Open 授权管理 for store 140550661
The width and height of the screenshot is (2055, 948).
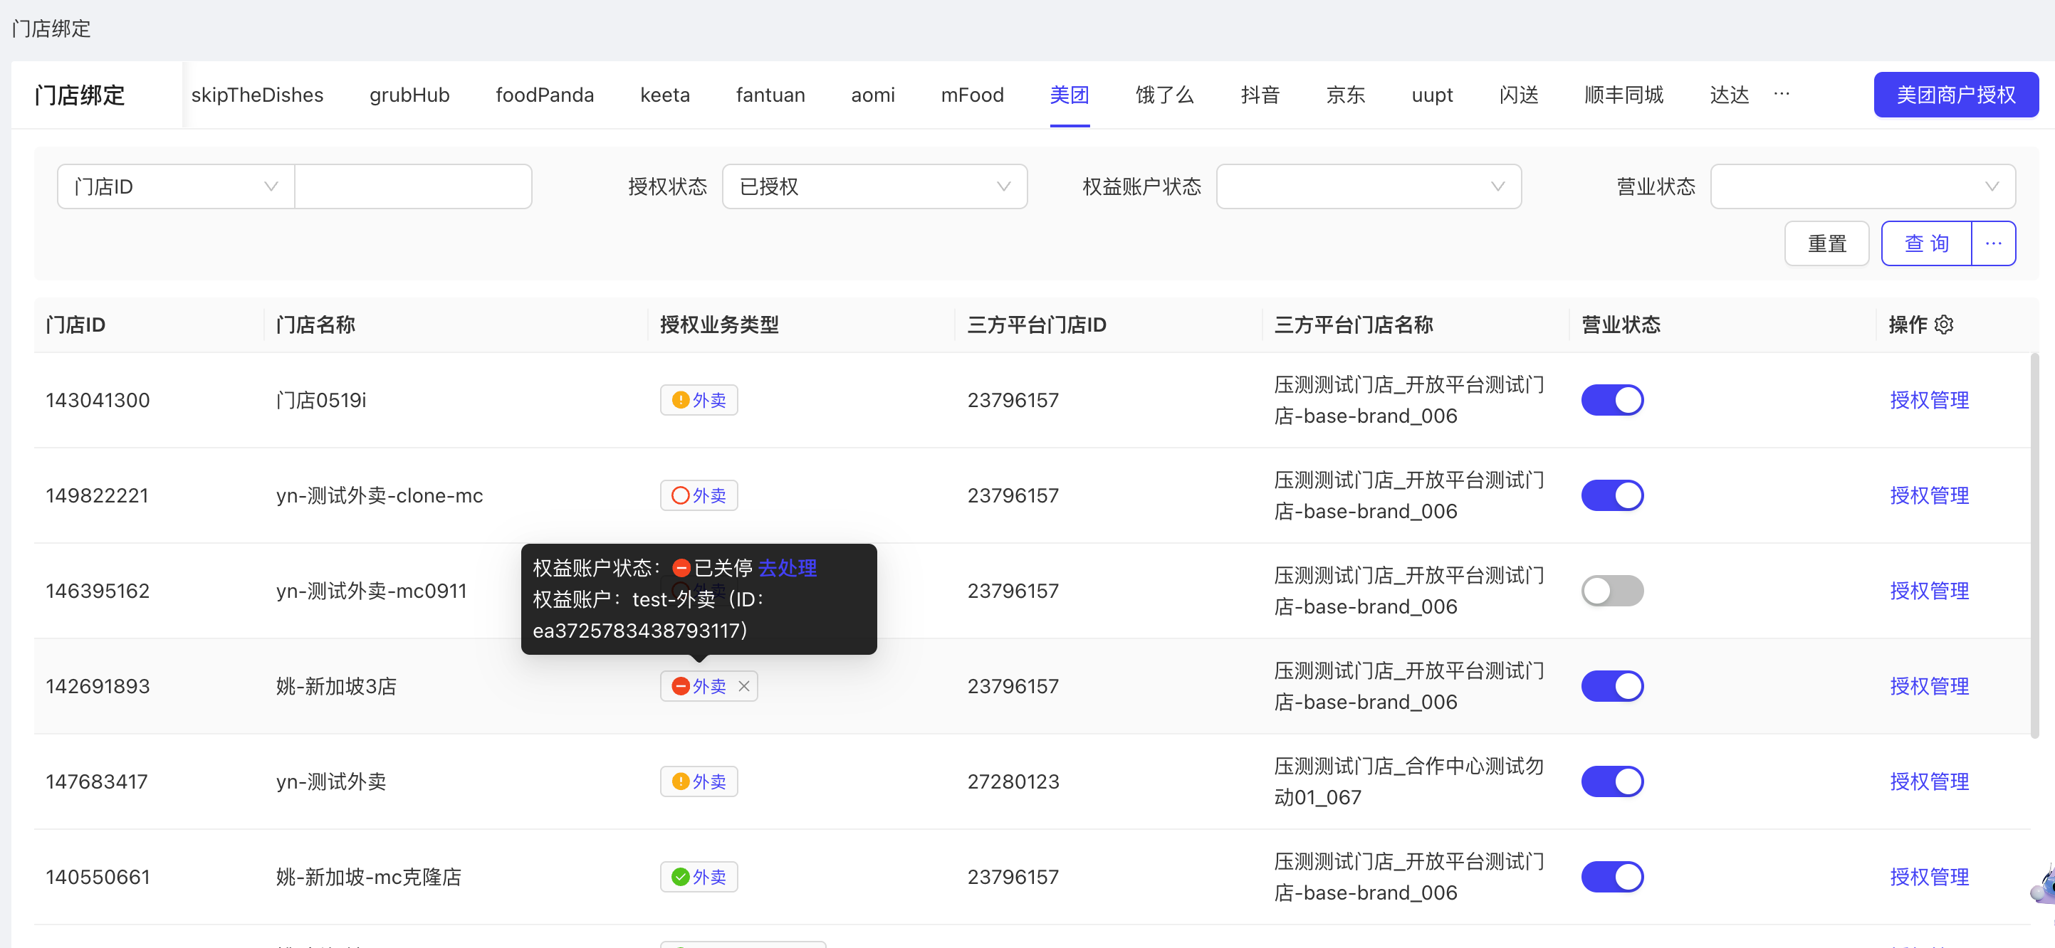(1929, 877)
